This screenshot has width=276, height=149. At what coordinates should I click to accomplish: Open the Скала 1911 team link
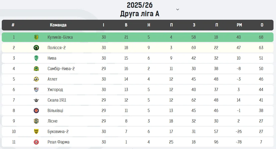pyautogui.click(x=57, y=100)
